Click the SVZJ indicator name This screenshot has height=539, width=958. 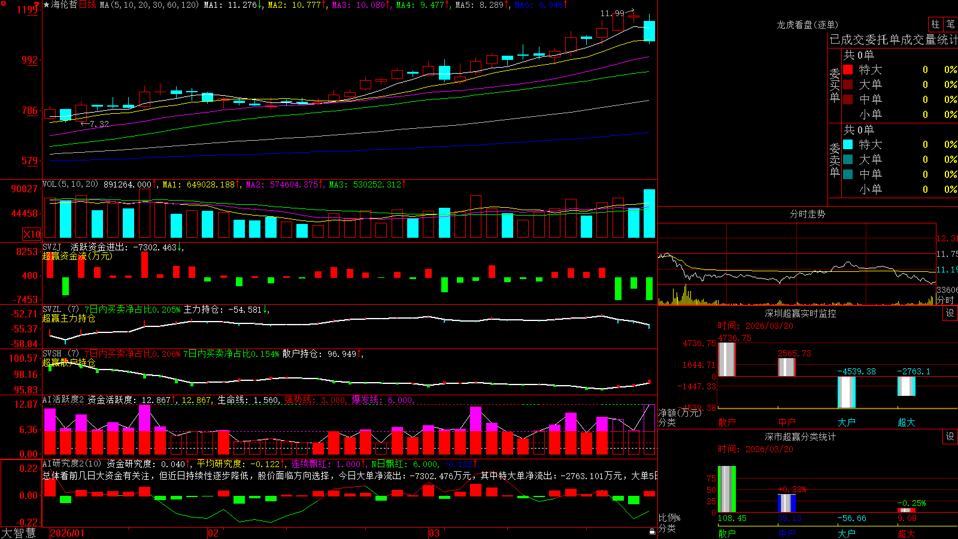click(52, 247)
